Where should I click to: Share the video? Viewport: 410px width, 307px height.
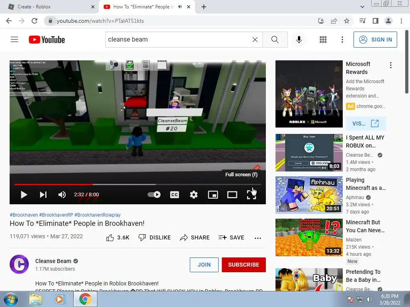pyautogui.click(x=195, y=237)
